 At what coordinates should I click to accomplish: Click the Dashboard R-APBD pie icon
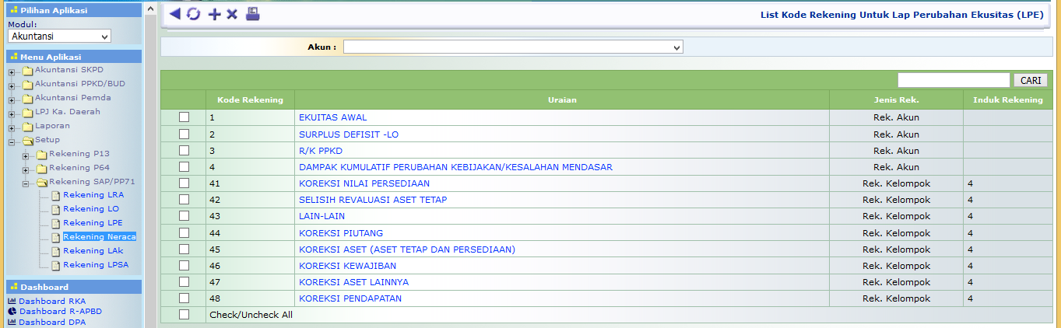pyautogui.click(x=12, y=312)
